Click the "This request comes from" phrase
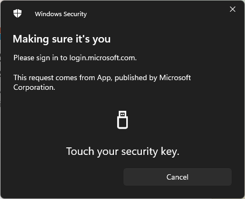Viewport: 245px width, 199px height. [x=54, y=78]
